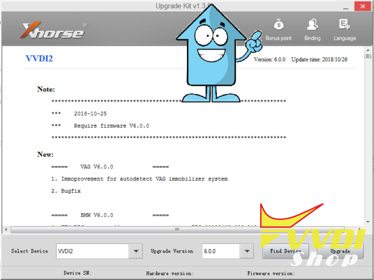Click 'Immoprovement for autodetect VAG immobilizer system' line
Viewport: 374px width, 280px height.
click(x=140, y=179)
